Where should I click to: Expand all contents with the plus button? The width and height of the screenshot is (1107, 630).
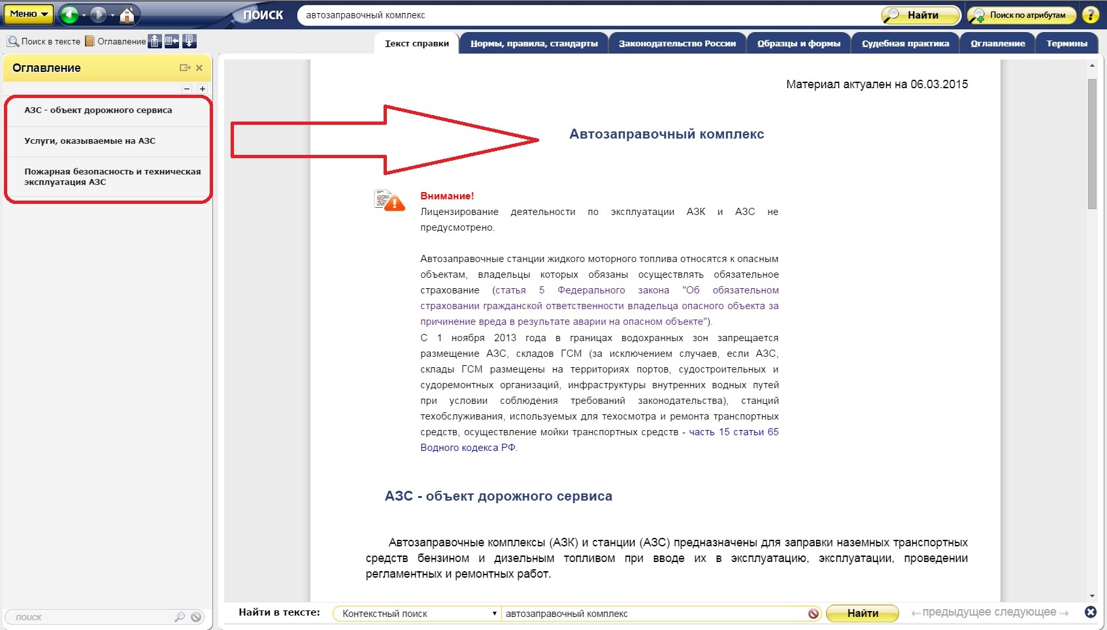pyautogui.click(x=203, y=89)
